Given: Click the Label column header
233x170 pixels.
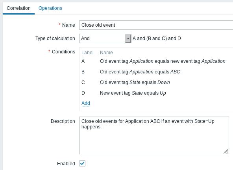Looking at the screenshot, I should pos(87,53).
